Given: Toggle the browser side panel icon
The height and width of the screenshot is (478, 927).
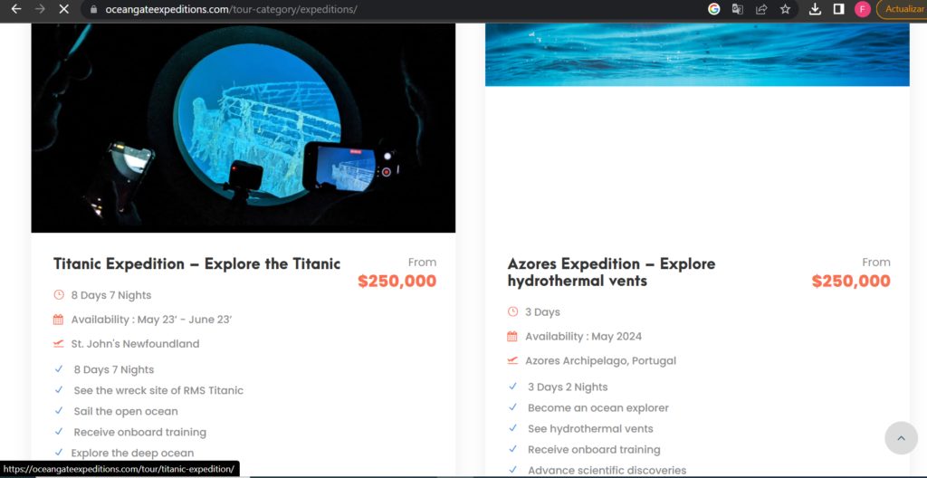Looking at the screenshot, I should point(838,9).
